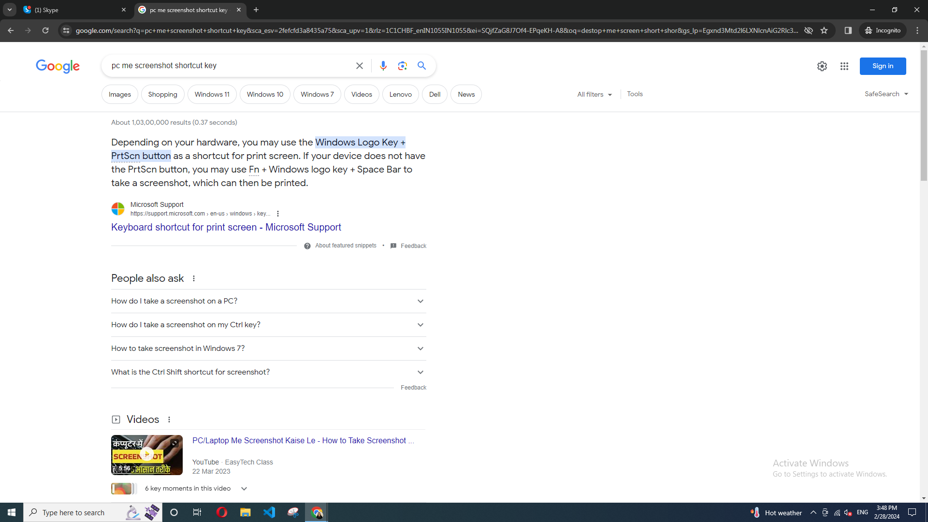The image size is (928, 522).
Task: Select Images filter chip
Action: click(x=120, y=94)
